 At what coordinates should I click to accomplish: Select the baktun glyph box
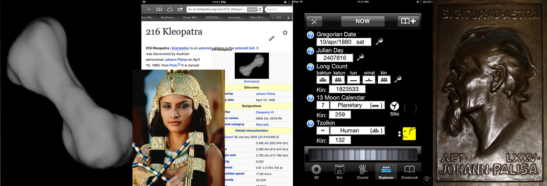coord(323,80)
